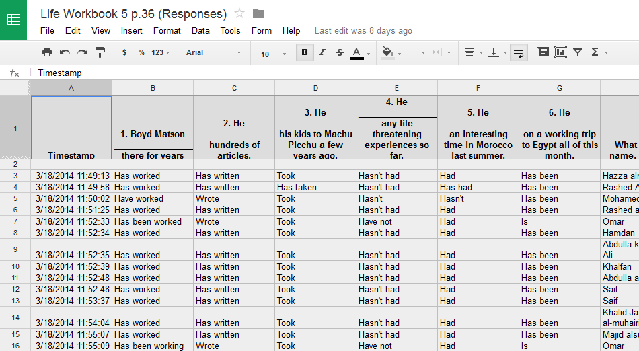Click the print icon in toolbar
Screen dimensions: 639x351
[47, 52]
